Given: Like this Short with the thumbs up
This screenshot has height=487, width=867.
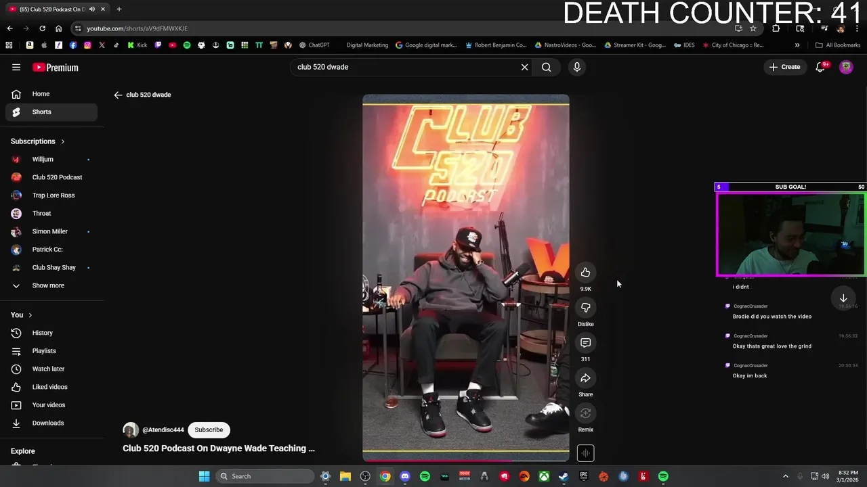Looking at the screenshot, I should pos(586,273).
